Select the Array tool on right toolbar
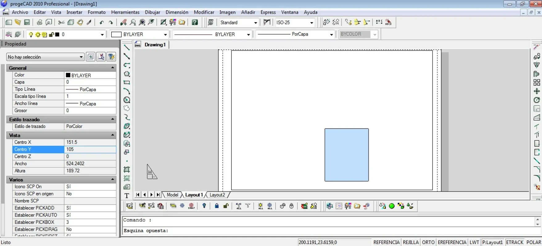Image resolution: width=542 pixels, height=246 pixels. click(x=537, y=82)
